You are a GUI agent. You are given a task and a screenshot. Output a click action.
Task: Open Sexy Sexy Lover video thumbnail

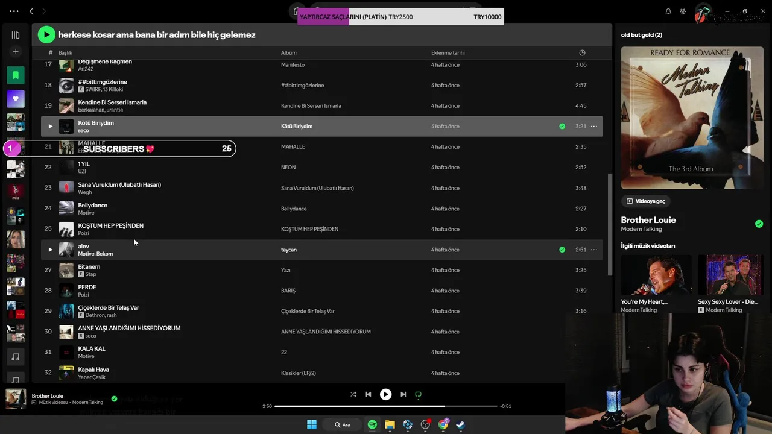coord(730,275)
